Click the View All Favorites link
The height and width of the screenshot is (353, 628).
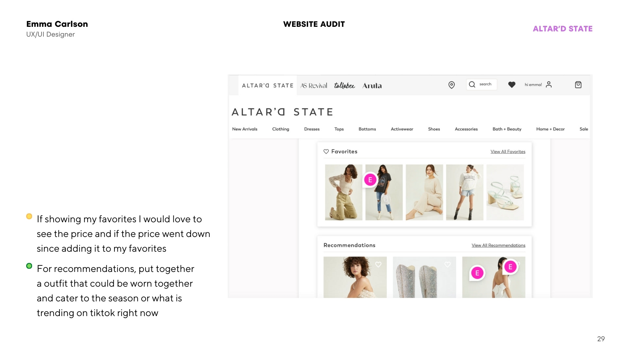click(x=508, y=152)
